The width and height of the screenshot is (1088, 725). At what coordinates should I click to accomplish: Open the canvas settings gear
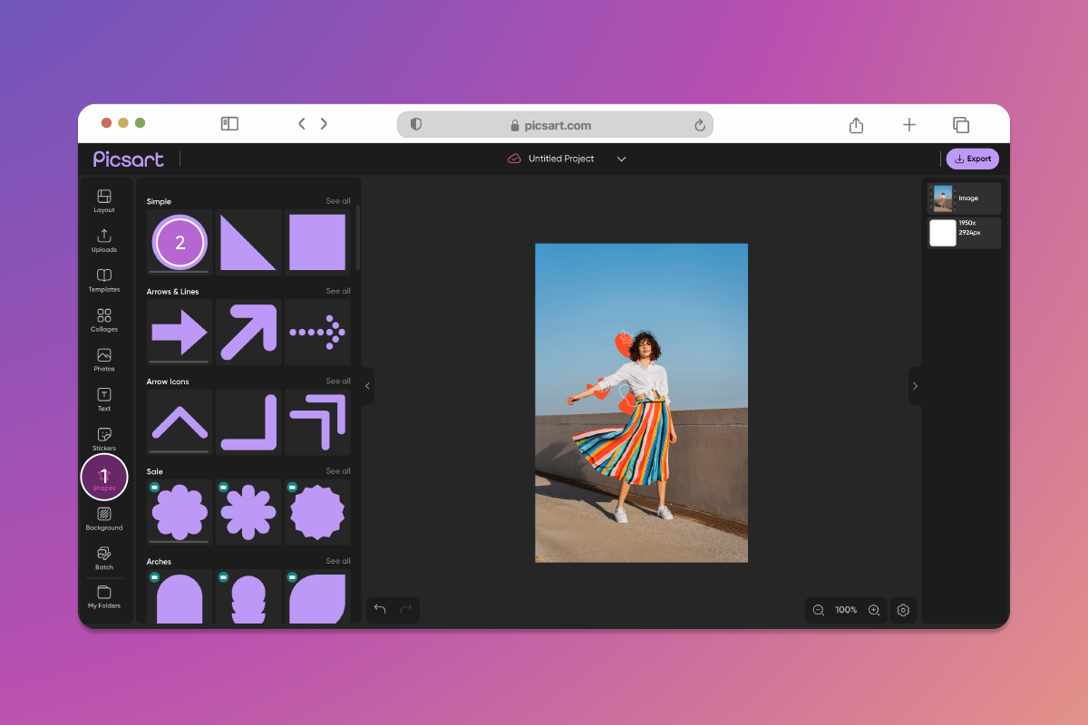pos(903,610)
